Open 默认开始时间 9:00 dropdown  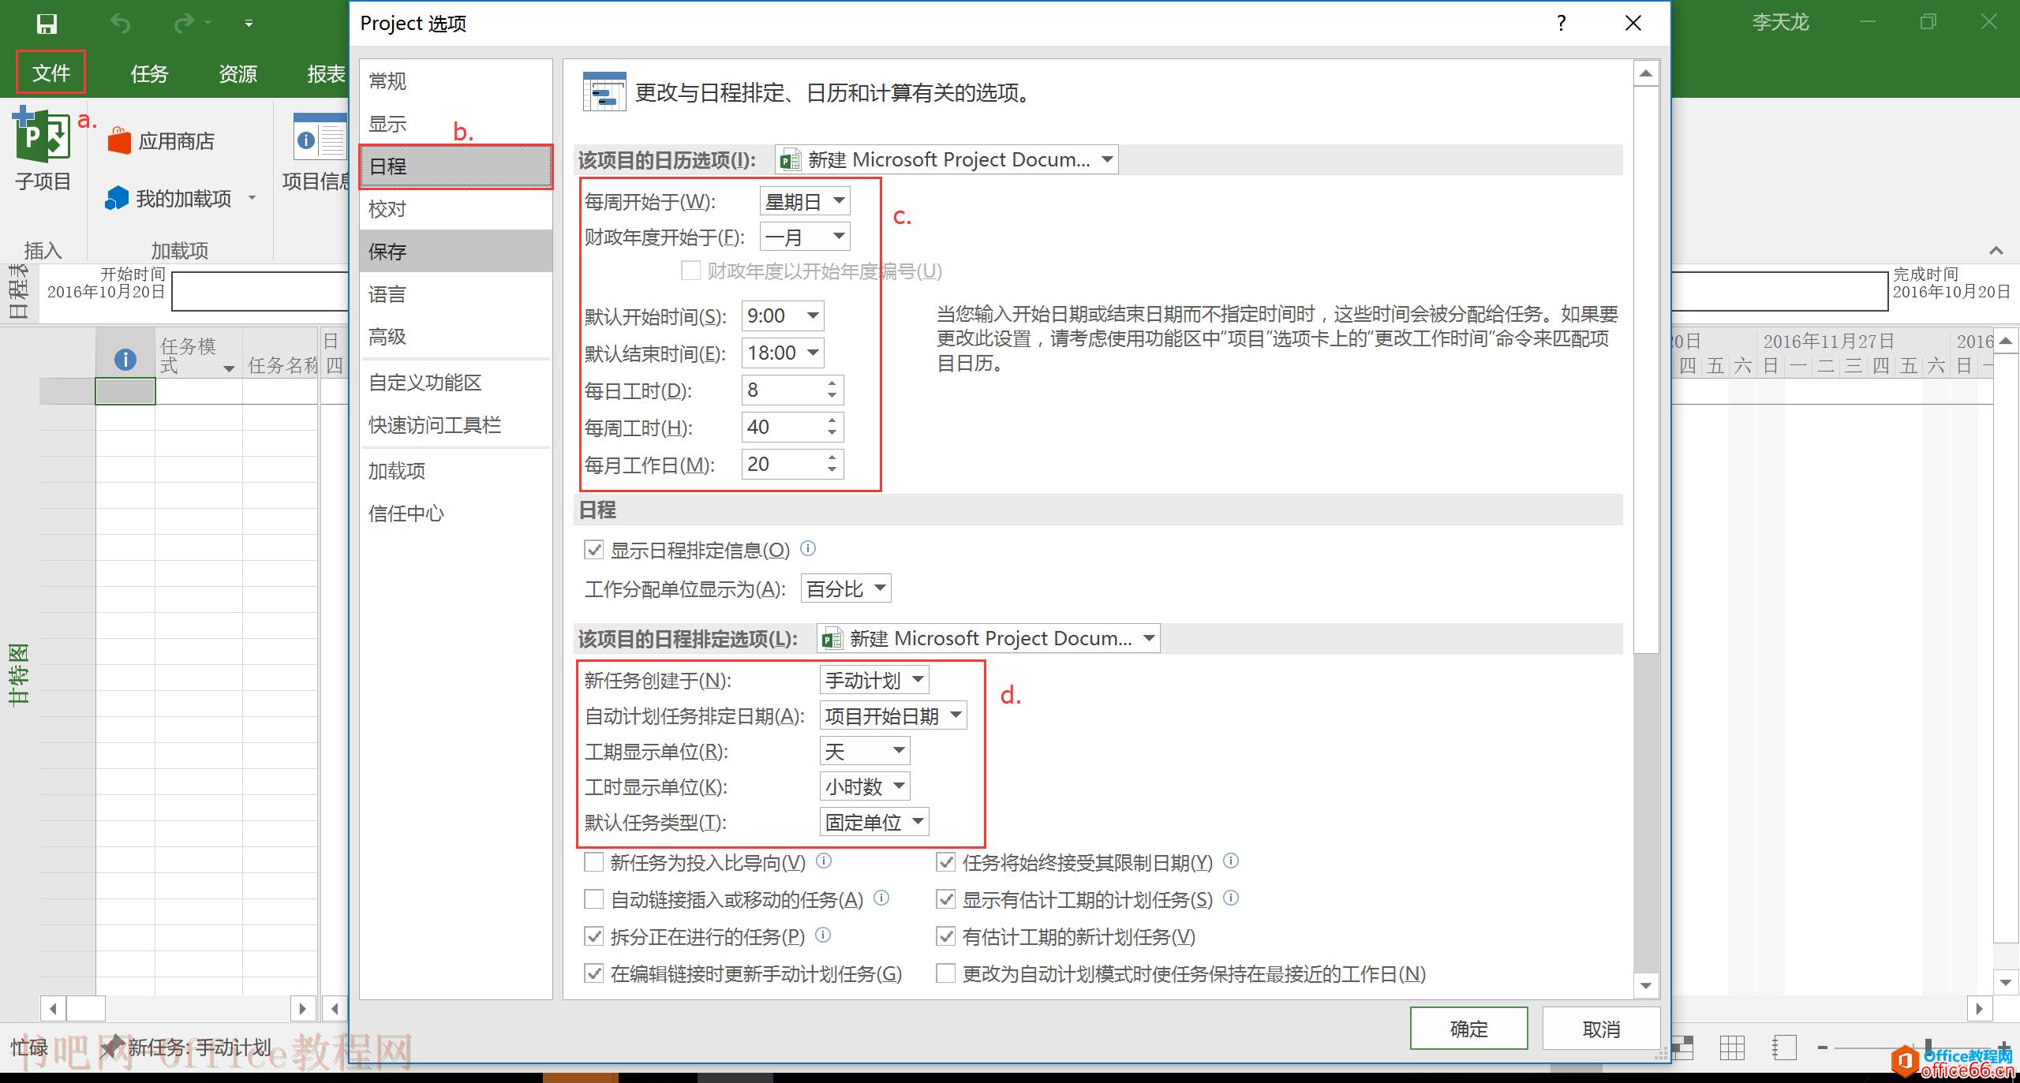coord(783,316)
